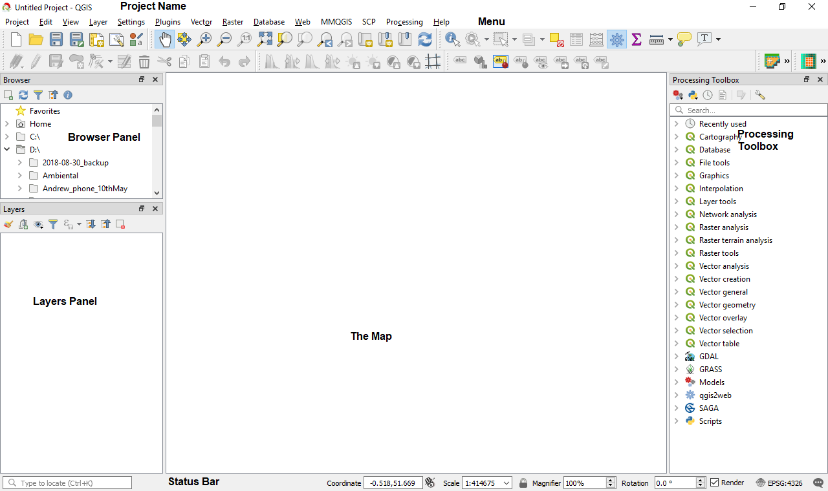Expand the Ambiental folder
Viewport: 828px width, 491px height.
pyautogui.click(x=19, y=175)
